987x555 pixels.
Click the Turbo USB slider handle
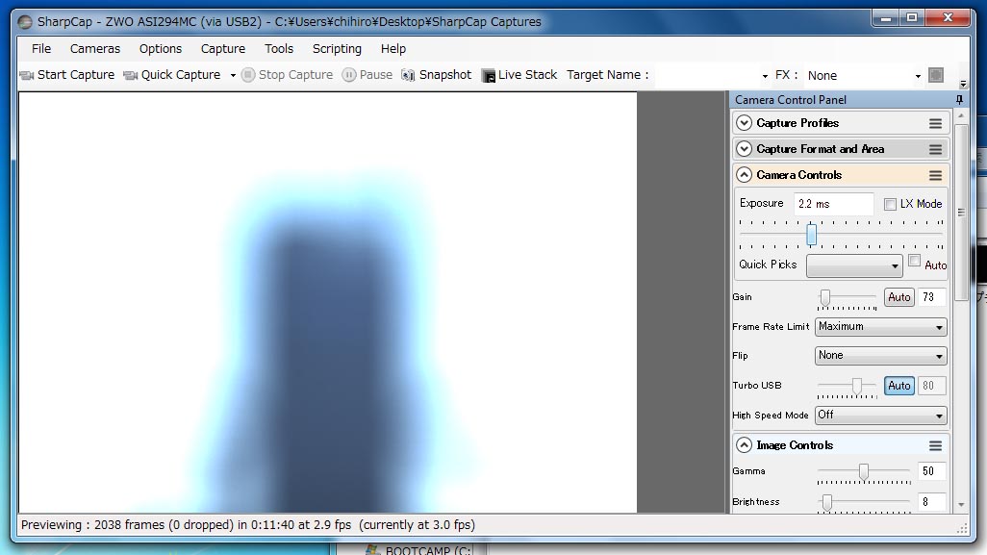coord(857,385)
